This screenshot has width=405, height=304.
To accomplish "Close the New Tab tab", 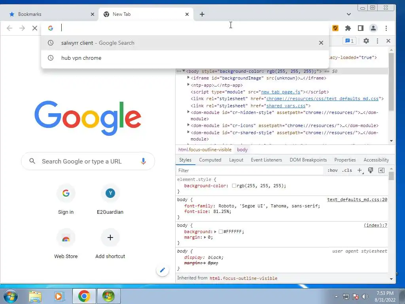I will click(x=187, y=14).
